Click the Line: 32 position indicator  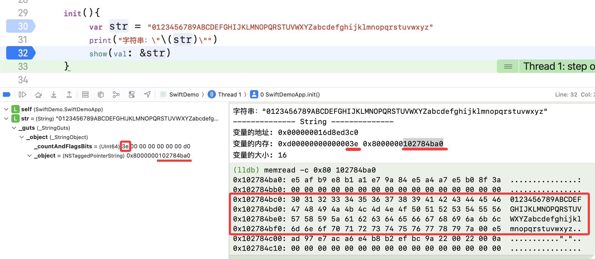pos(566,95)
